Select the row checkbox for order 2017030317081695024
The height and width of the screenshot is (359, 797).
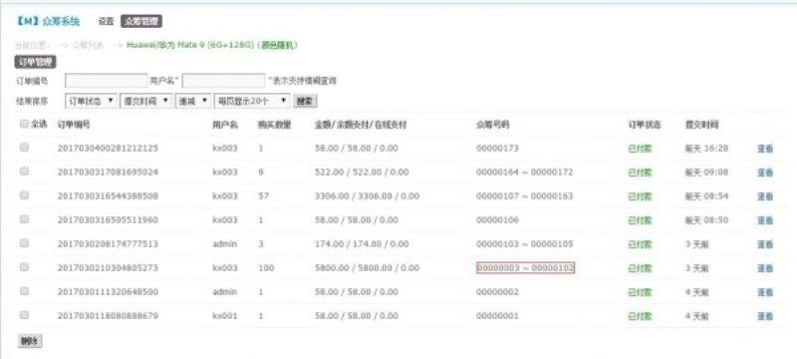24,172
